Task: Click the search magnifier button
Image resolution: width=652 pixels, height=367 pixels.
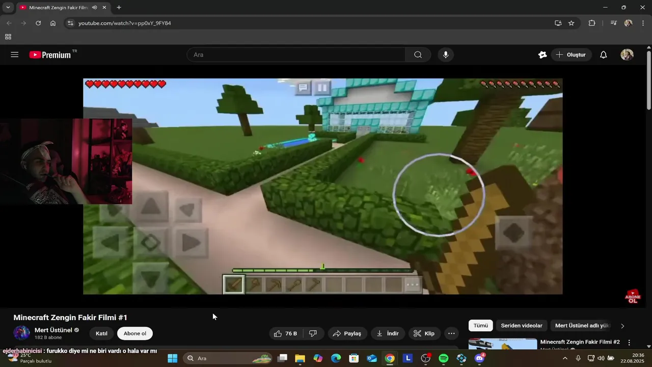Action: [418, 55]
